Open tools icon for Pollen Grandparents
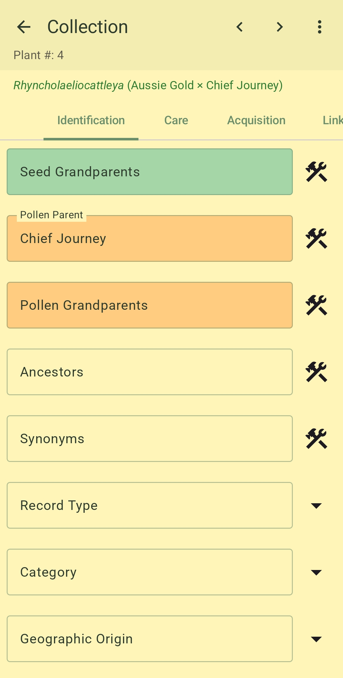343x678 pixels. coord(316,305)
